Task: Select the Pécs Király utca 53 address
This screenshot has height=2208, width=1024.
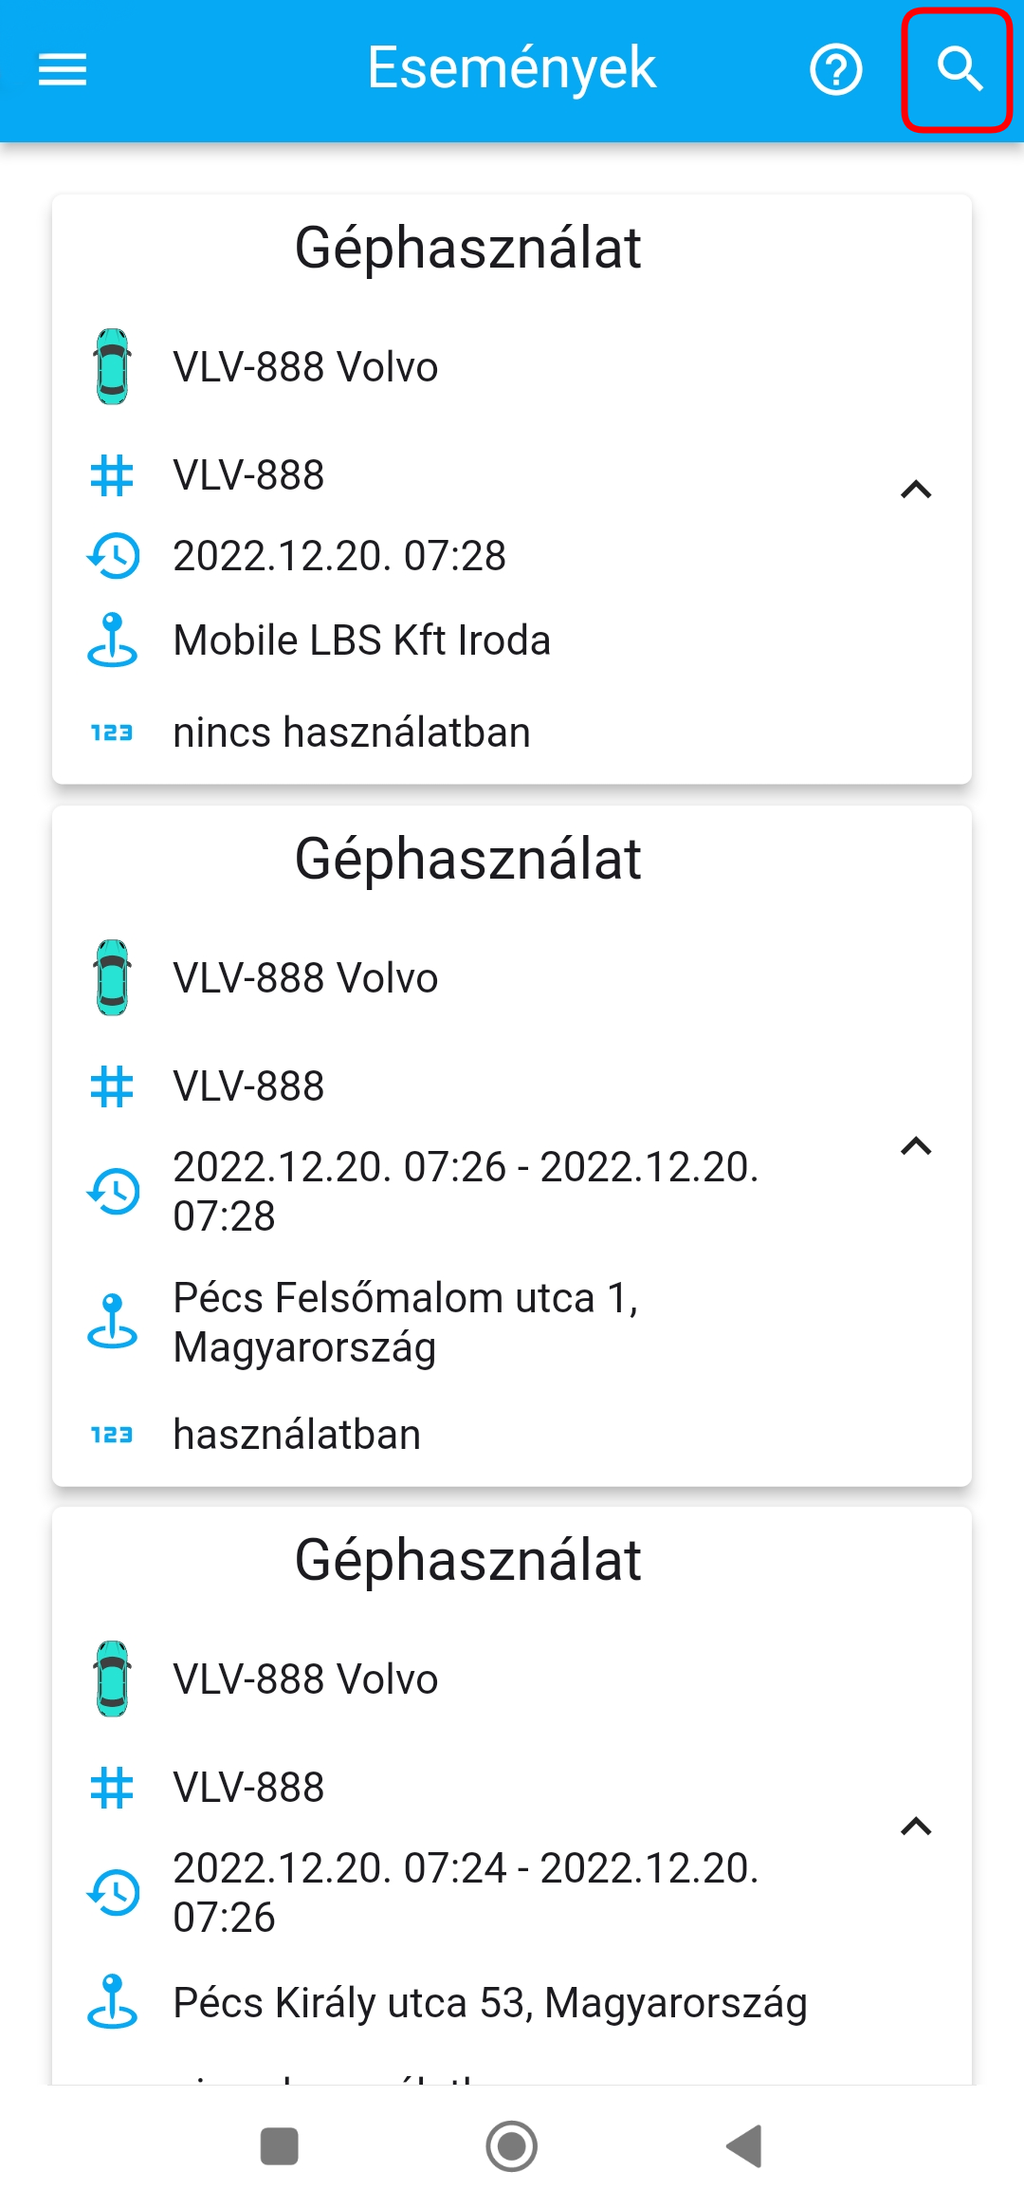Action: [x=489, y=2003]
